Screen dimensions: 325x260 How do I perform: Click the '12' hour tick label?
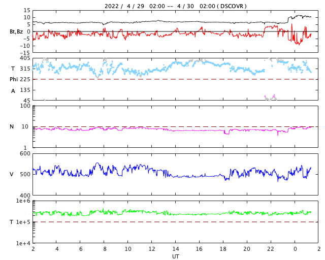(x=152, y=249)
